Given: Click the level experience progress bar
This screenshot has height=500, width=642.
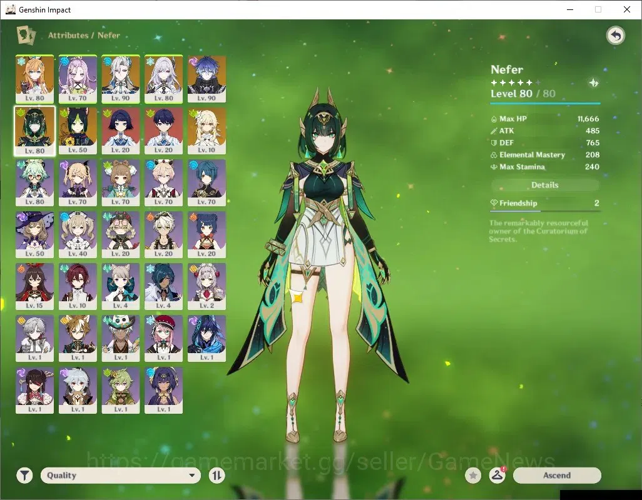Looking at the screenshot, I should coord(545,103).
